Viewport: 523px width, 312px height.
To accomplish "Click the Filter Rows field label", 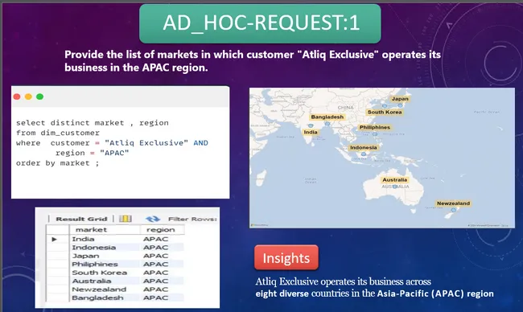I will [192, 219].
